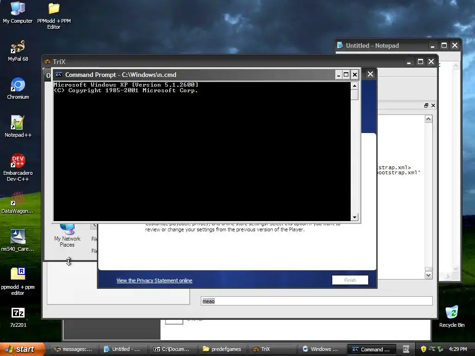
Task: Click the network connection tray icon
Action: point(432,349)
